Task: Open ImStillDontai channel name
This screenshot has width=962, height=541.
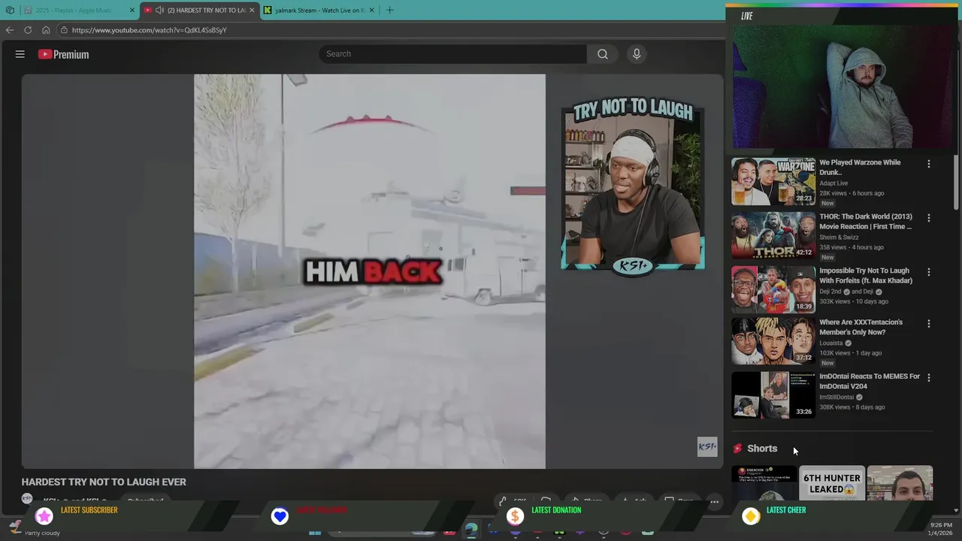Action: (836, 397)
